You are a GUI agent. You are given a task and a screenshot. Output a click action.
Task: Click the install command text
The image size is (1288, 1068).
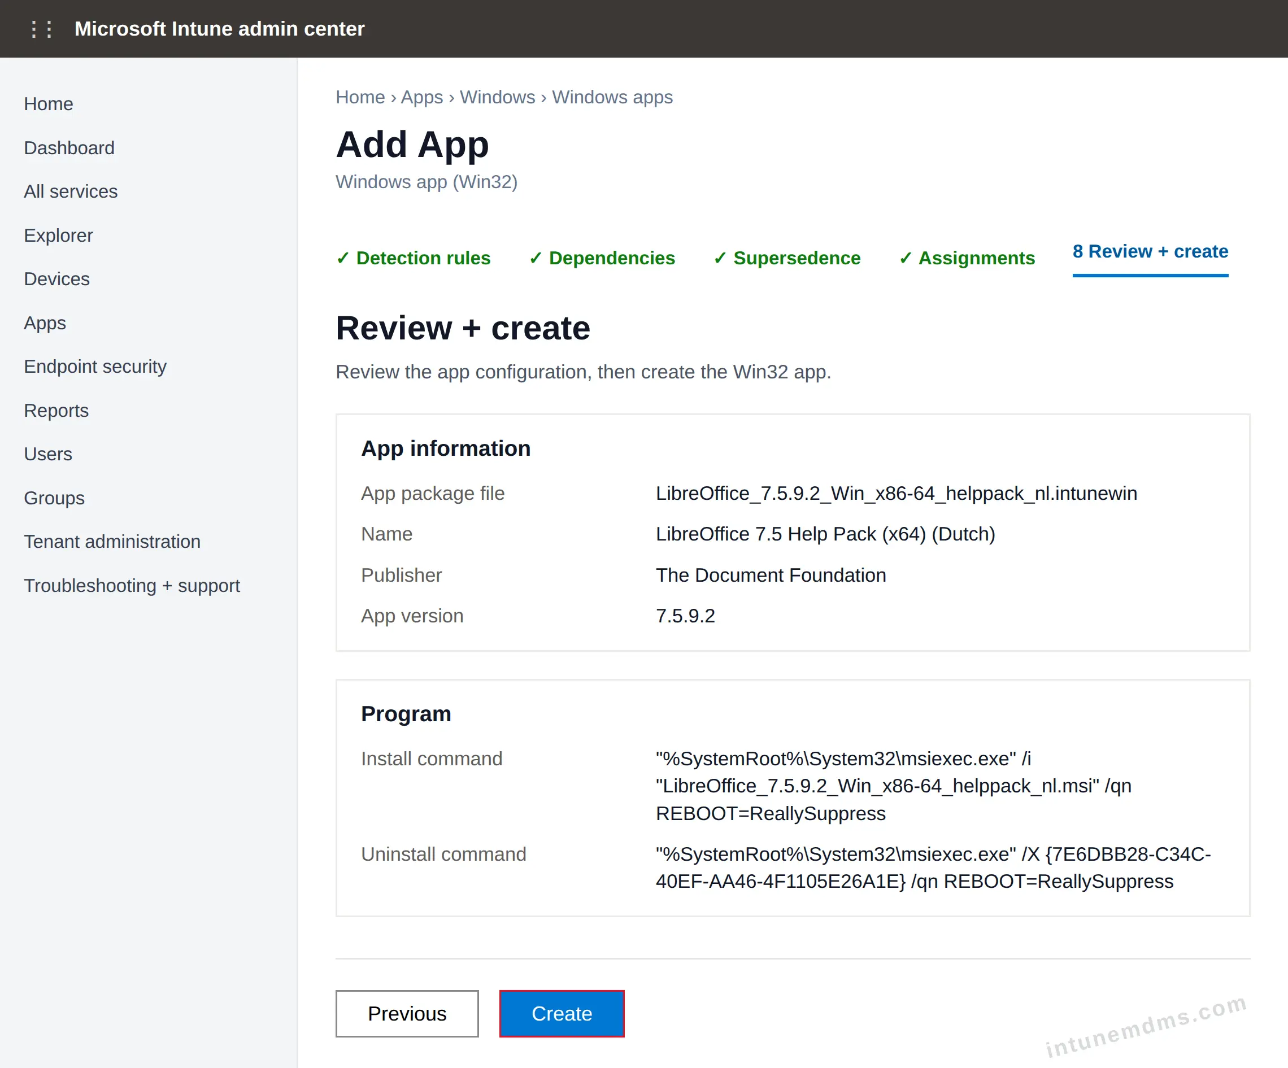coord(893,786)
